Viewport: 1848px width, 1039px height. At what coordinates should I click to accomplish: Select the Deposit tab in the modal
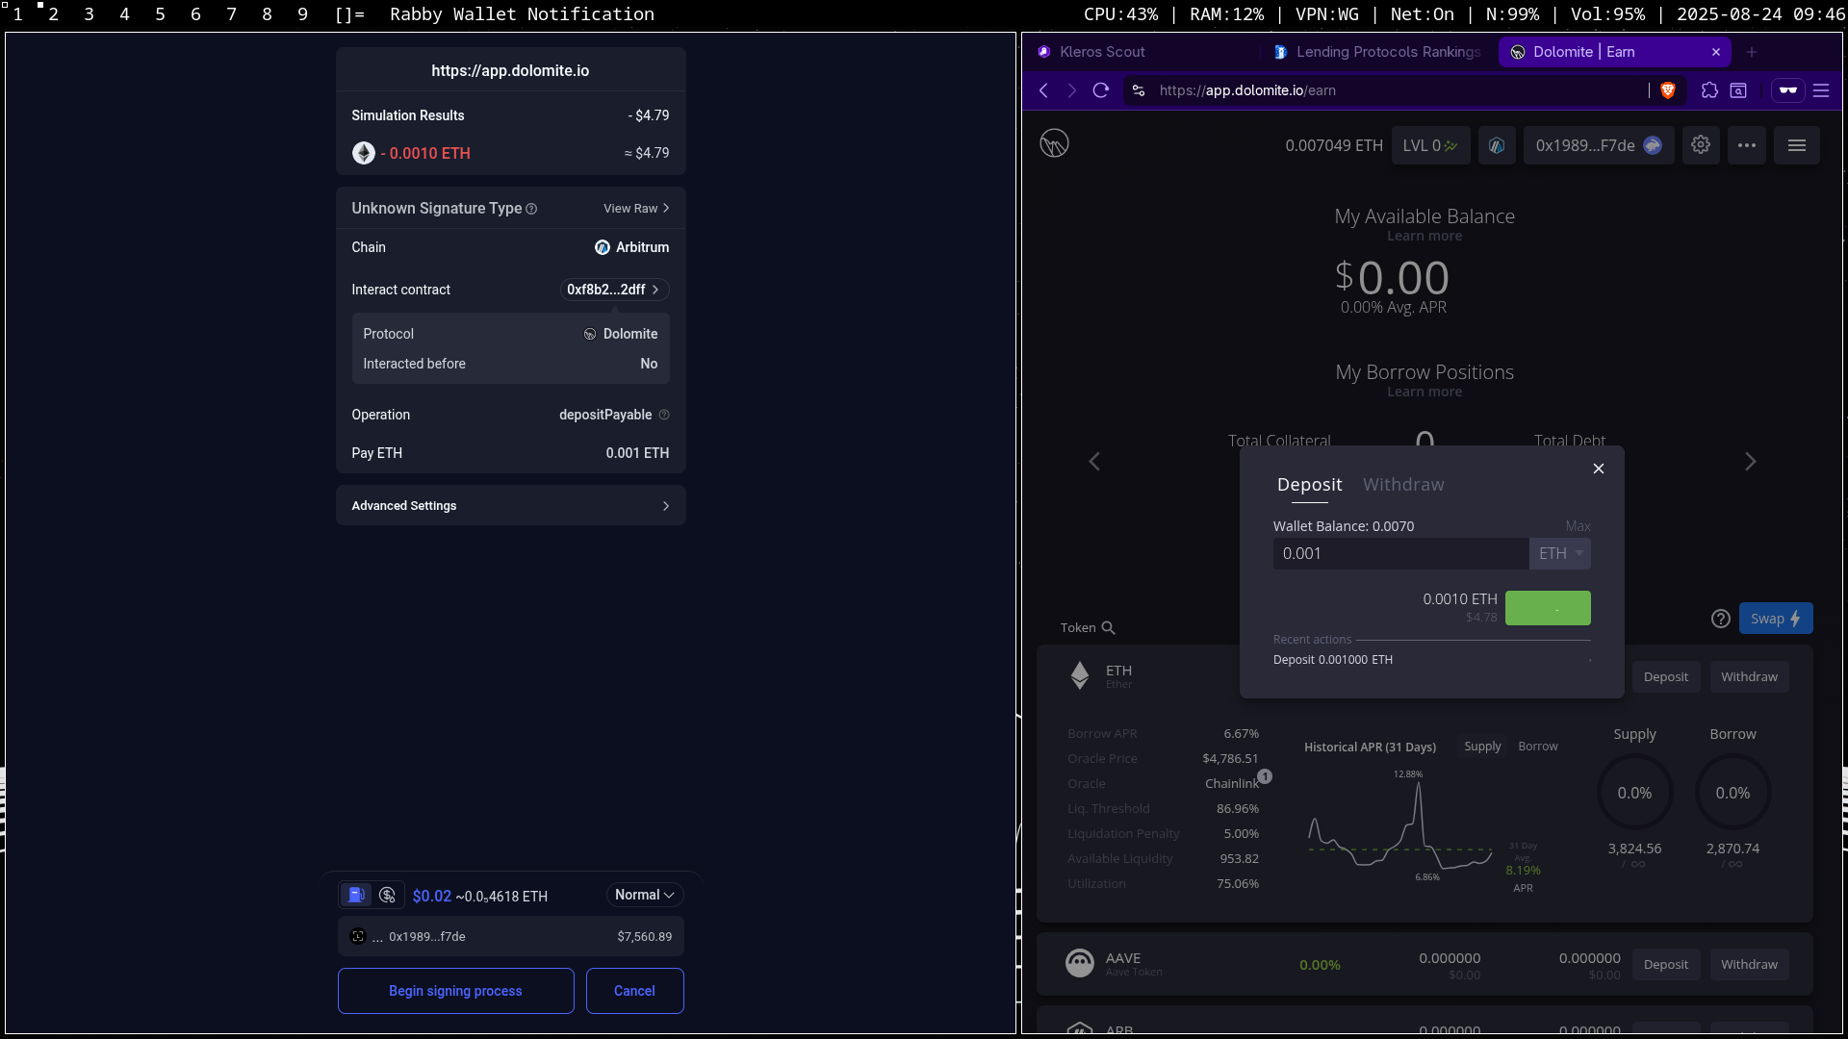click(x=1309, y=485)
